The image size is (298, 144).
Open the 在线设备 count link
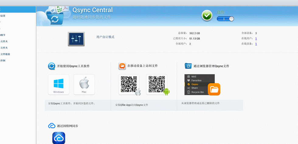coord(256,44)
